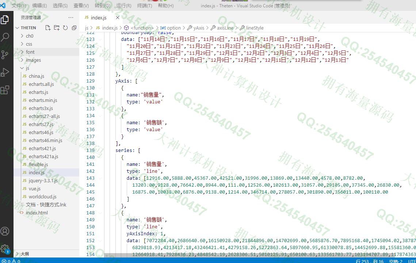Open jquery-3.3.1.js file
416x263 pixels.
(x=46, y=180)
